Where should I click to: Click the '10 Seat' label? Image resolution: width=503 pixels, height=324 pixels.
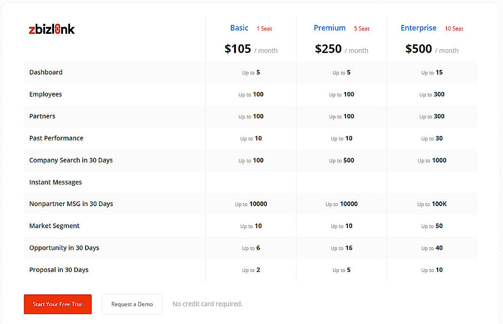point(454,29)
